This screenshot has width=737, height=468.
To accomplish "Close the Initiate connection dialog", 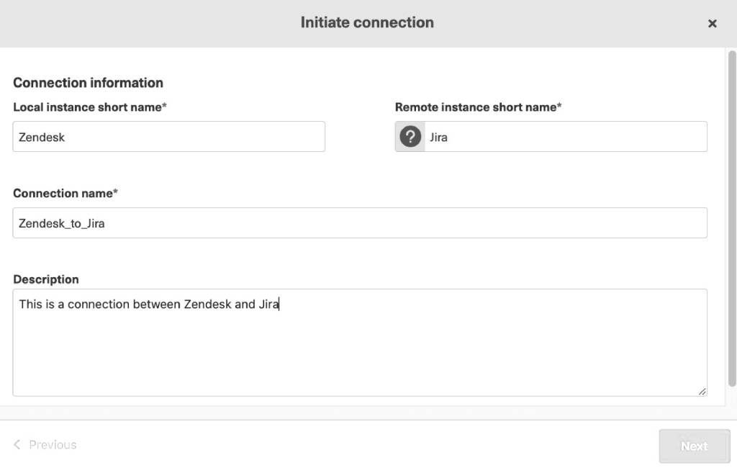I will tap(712, 24).
